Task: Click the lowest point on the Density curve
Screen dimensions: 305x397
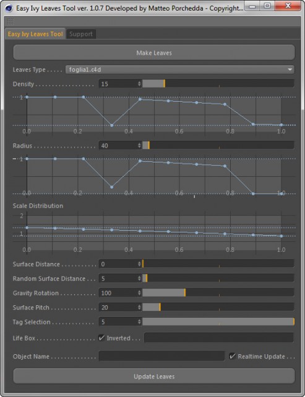Action: 112,125
